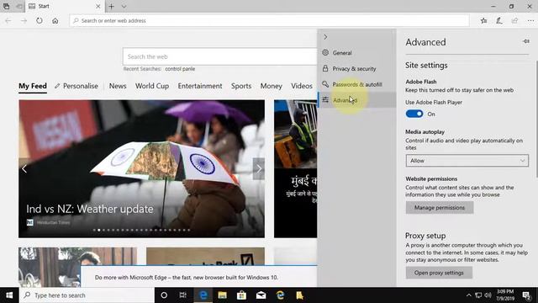Image resolution: width=538 pixels, height=303 pixels.
Task: Show hidden system tray icons
Action: click(x=468, y=295)
